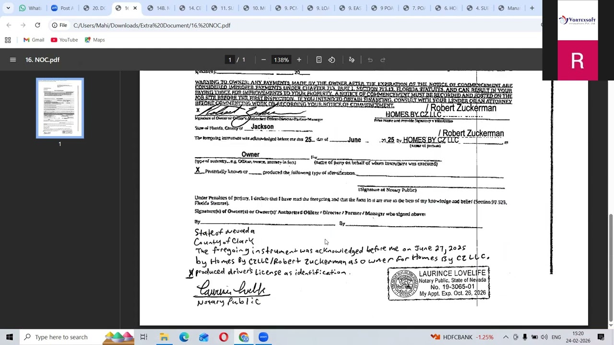Open Opera browser from taskbar
Screen dimensions: 614x345
224,337
